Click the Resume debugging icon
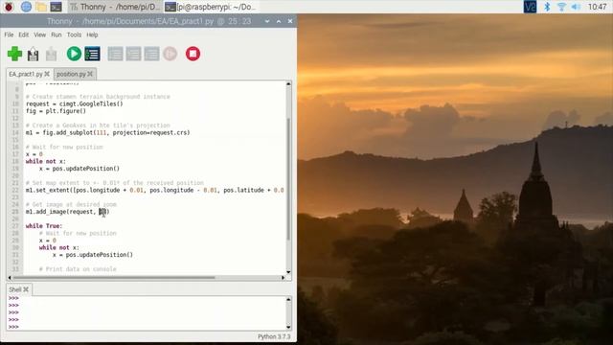The width and height of the screenshot is (613, 345). (170, 54)
